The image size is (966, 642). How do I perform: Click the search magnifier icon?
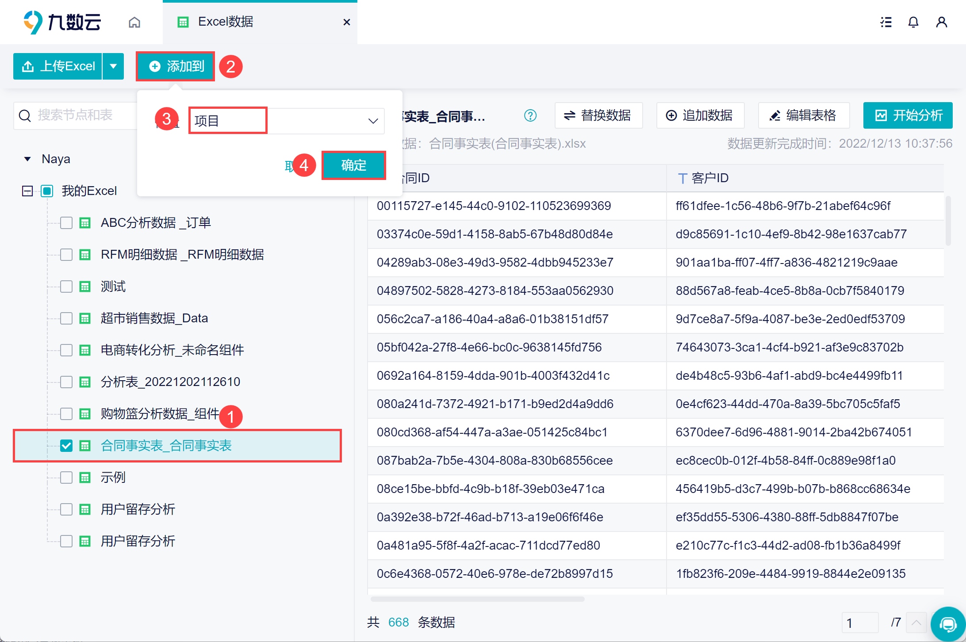pos(25,116)
